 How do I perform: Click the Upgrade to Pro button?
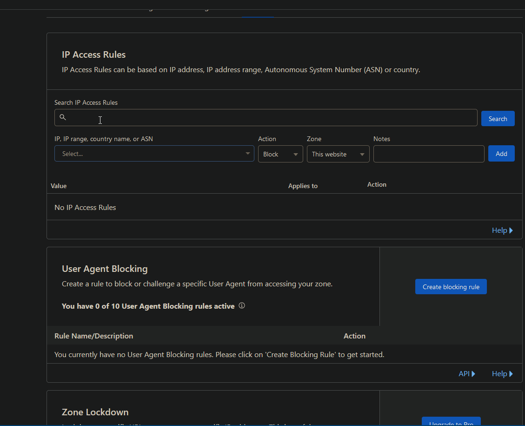pos(451,423)
